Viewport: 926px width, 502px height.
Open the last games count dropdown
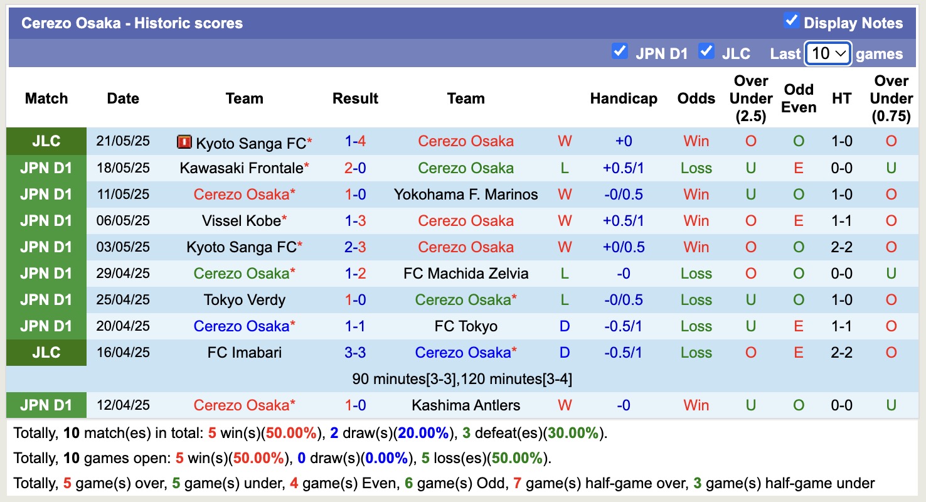pos(828,54)
